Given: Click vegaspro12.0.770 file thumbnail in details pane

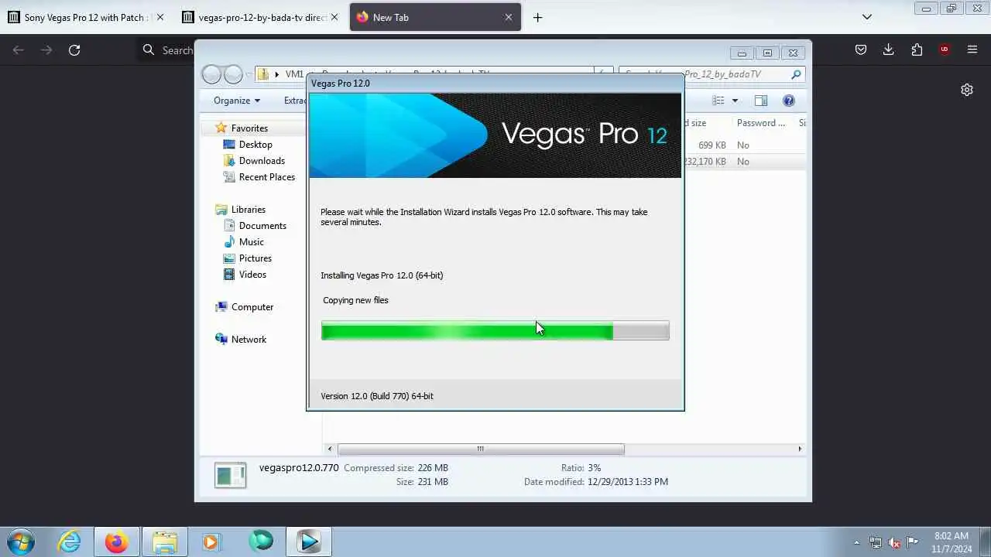Looking at the screenshot, I should click(x=231, y=475).
